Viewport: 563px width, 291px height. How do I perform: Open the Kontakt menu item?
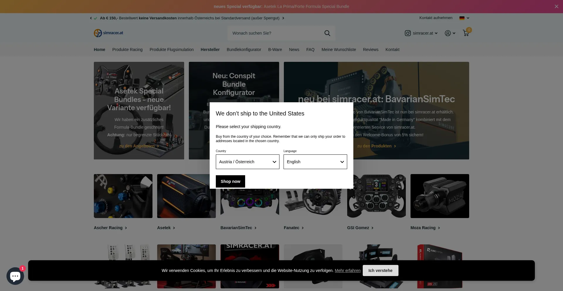(x=392, y=50)
